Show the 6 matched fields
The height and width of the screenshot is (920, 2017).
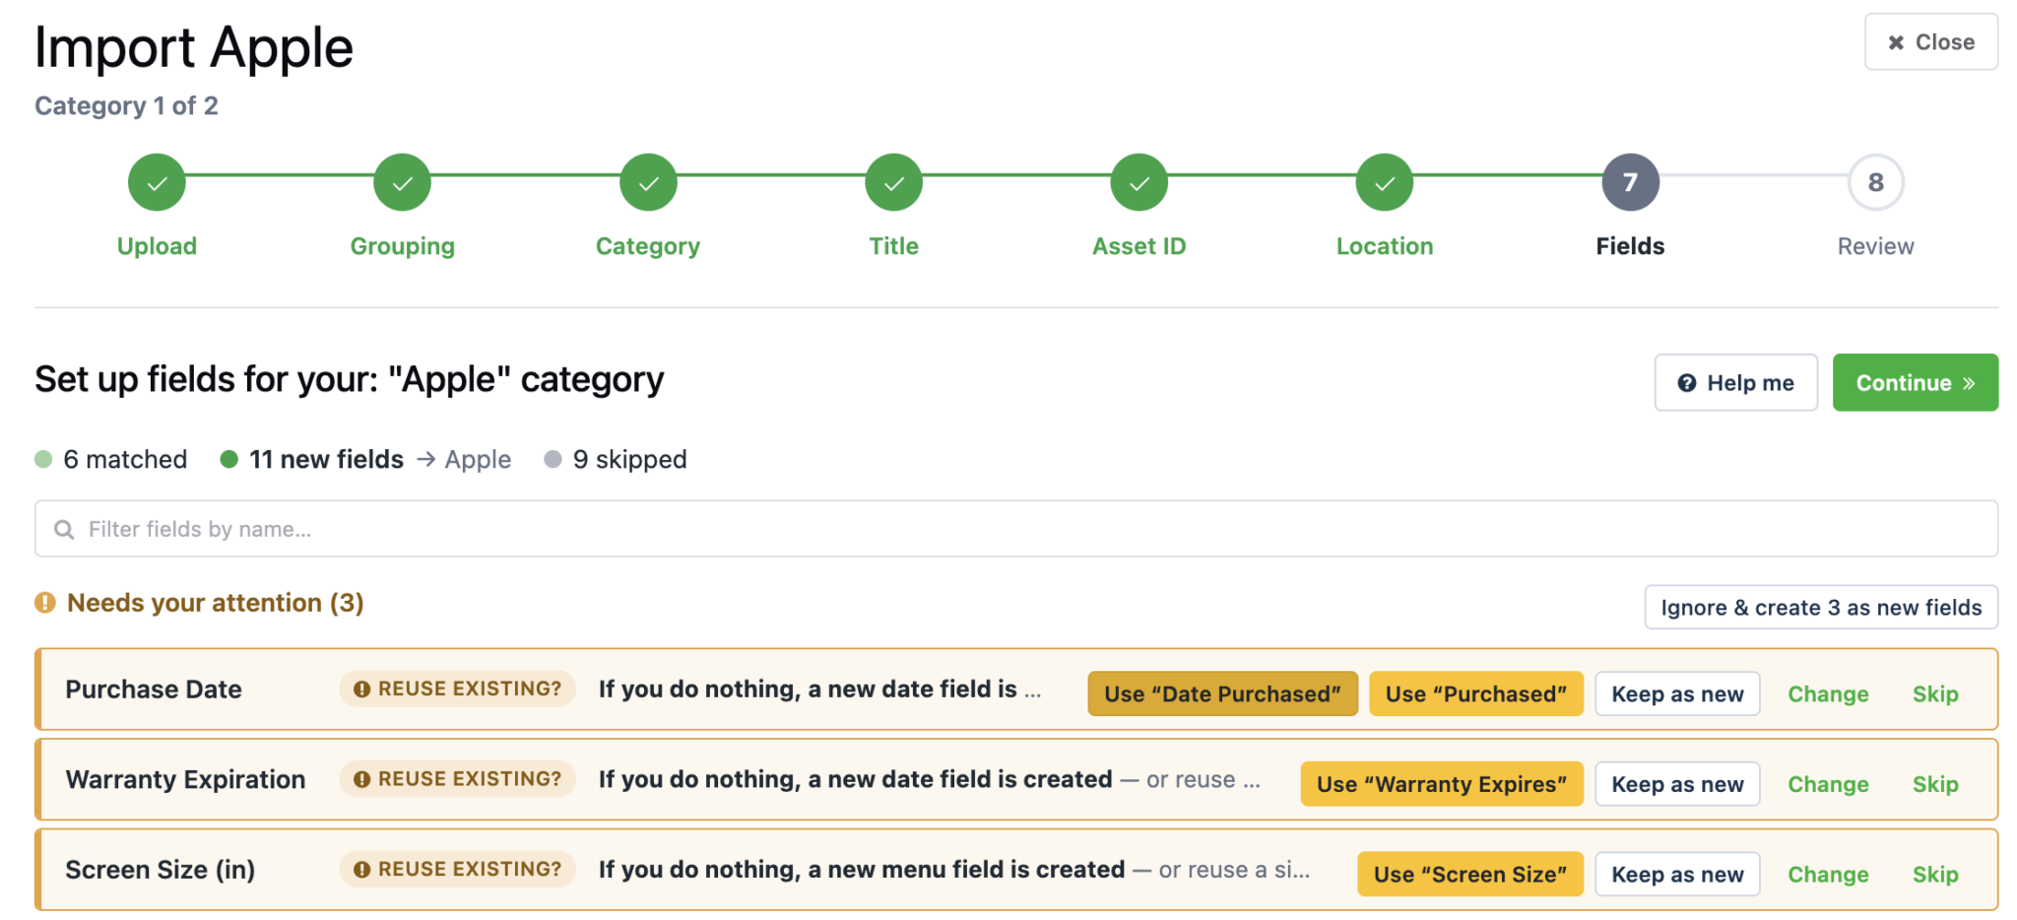111,459
